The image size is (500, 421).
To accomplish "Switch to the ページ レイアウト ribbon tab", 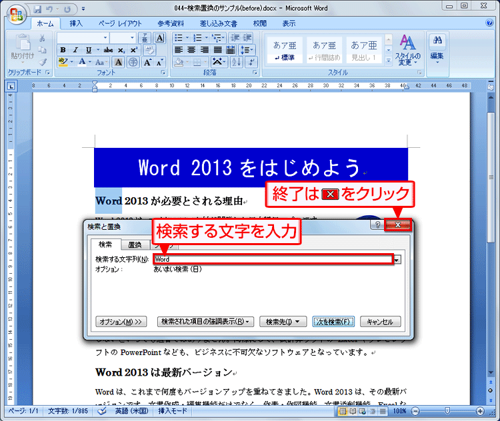I will point(120,23).
